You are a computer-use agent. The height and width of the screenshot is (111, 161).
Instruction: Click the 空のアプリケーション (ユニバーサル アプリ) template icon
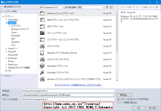pos(42,20)
